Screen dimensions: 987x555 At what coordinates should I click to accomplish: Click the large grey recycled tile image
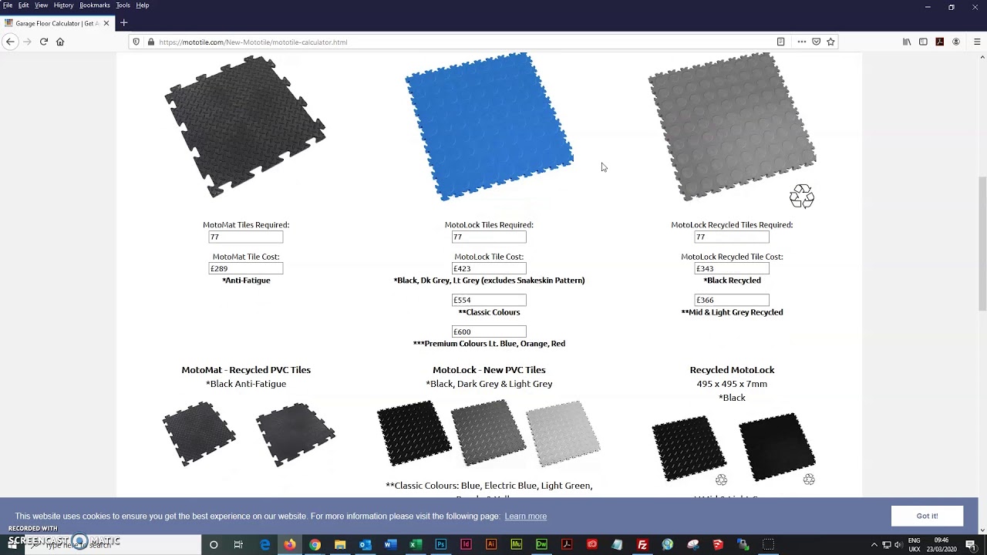[x=732, y=127]
